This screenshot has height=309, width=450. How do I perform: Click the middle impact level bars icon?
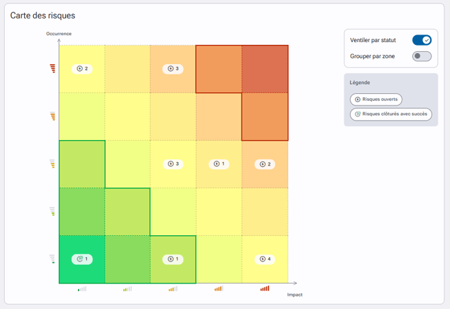click(173, 288)
